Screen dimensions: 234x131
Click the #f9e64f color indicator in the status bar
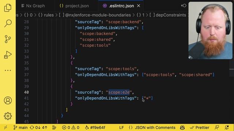95,128
